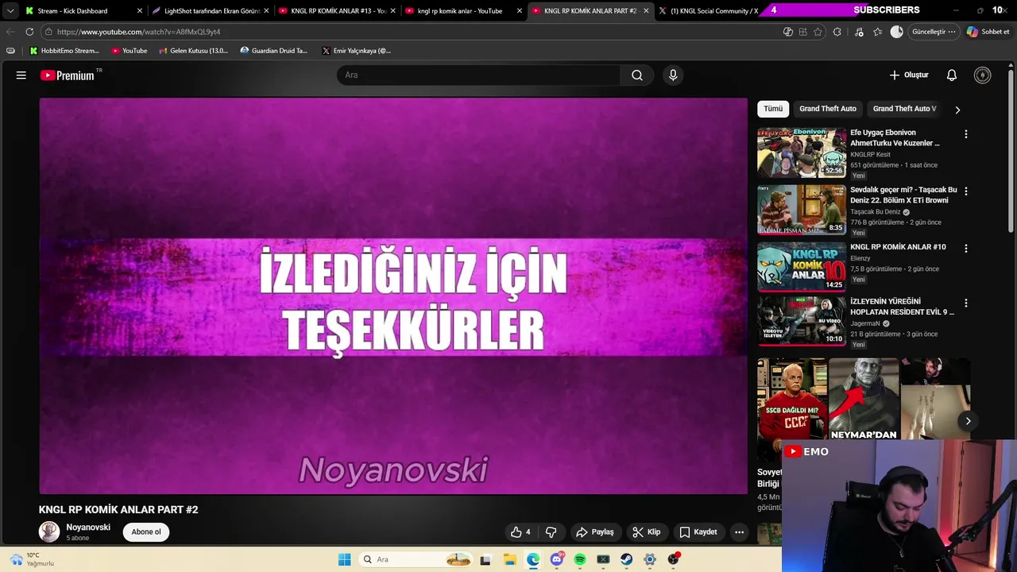Click the YouTube search magnifier button
Image resolution: width=1017 pixels, height=572 pixels.
click(x=637, y=75)
